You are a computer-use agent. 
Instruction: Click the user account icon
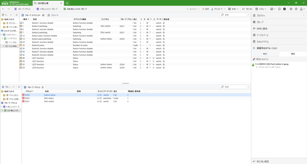(301, 9)
